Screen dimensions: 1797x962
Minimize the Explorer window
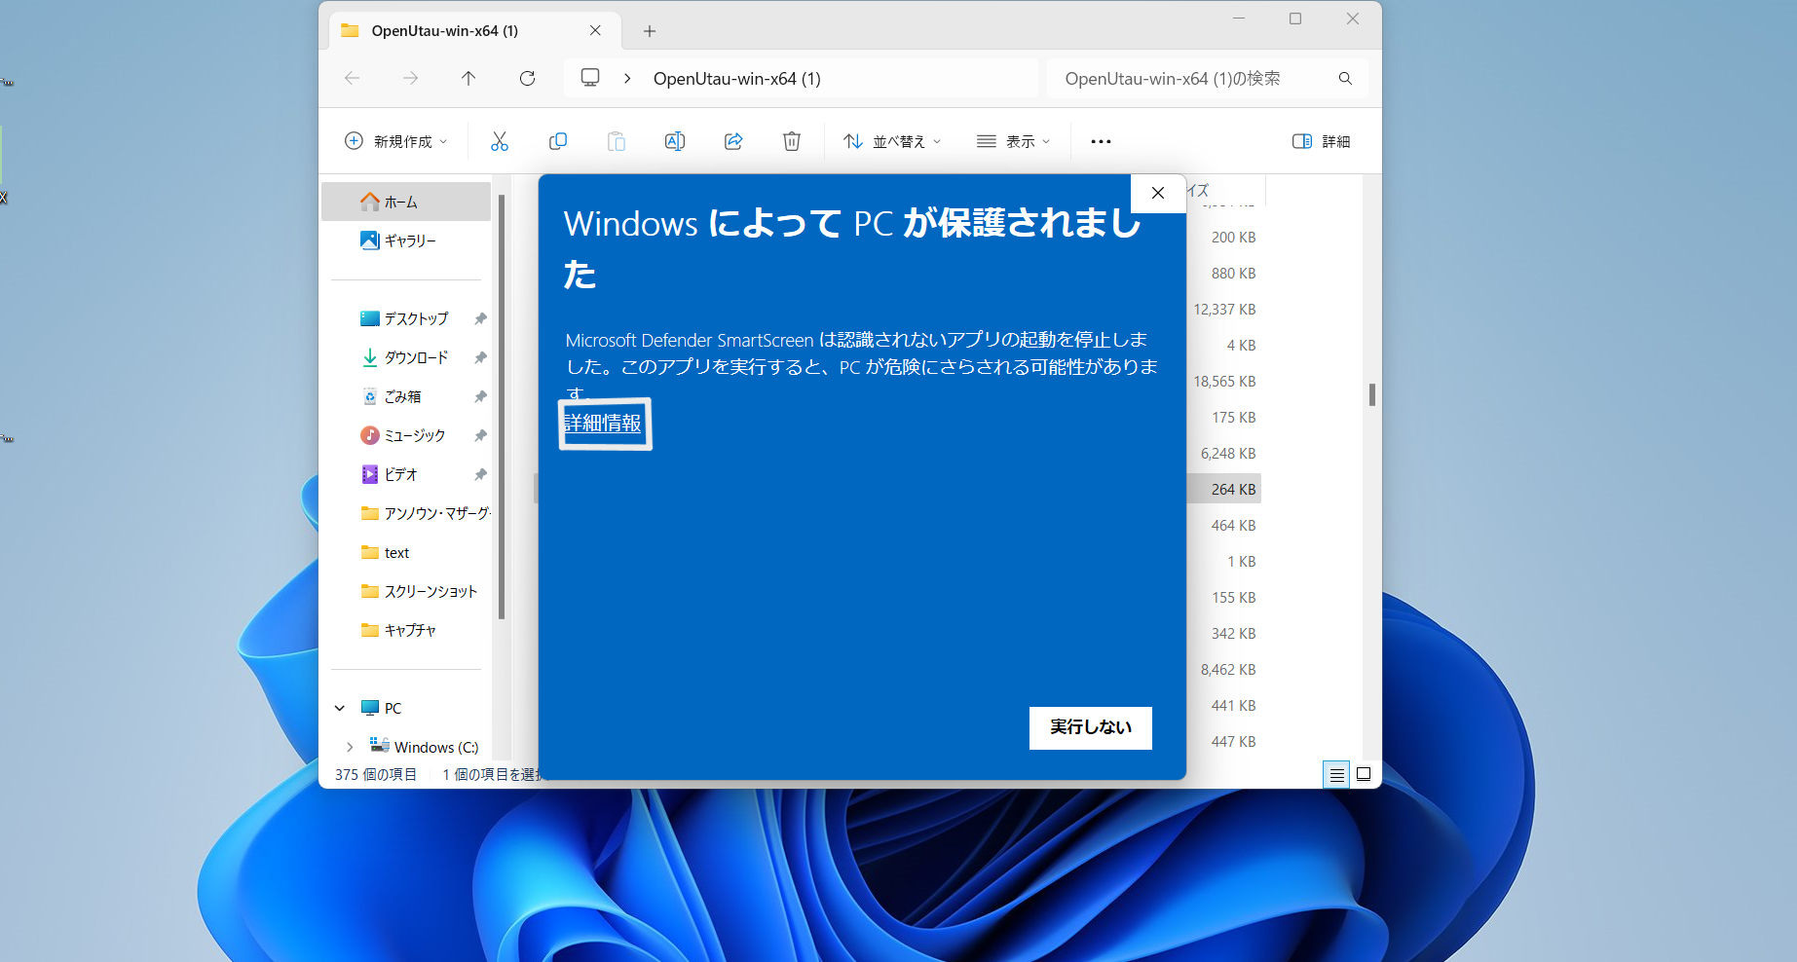tap(1239, 18)
